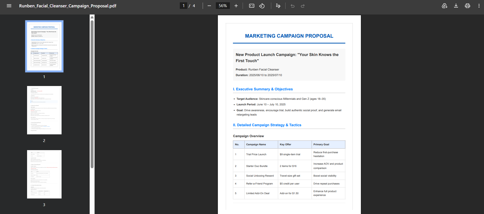Click the thumbnail panel scrollbar handle
The height and width of the screenshot is (214, 484).
click(92, 94)
